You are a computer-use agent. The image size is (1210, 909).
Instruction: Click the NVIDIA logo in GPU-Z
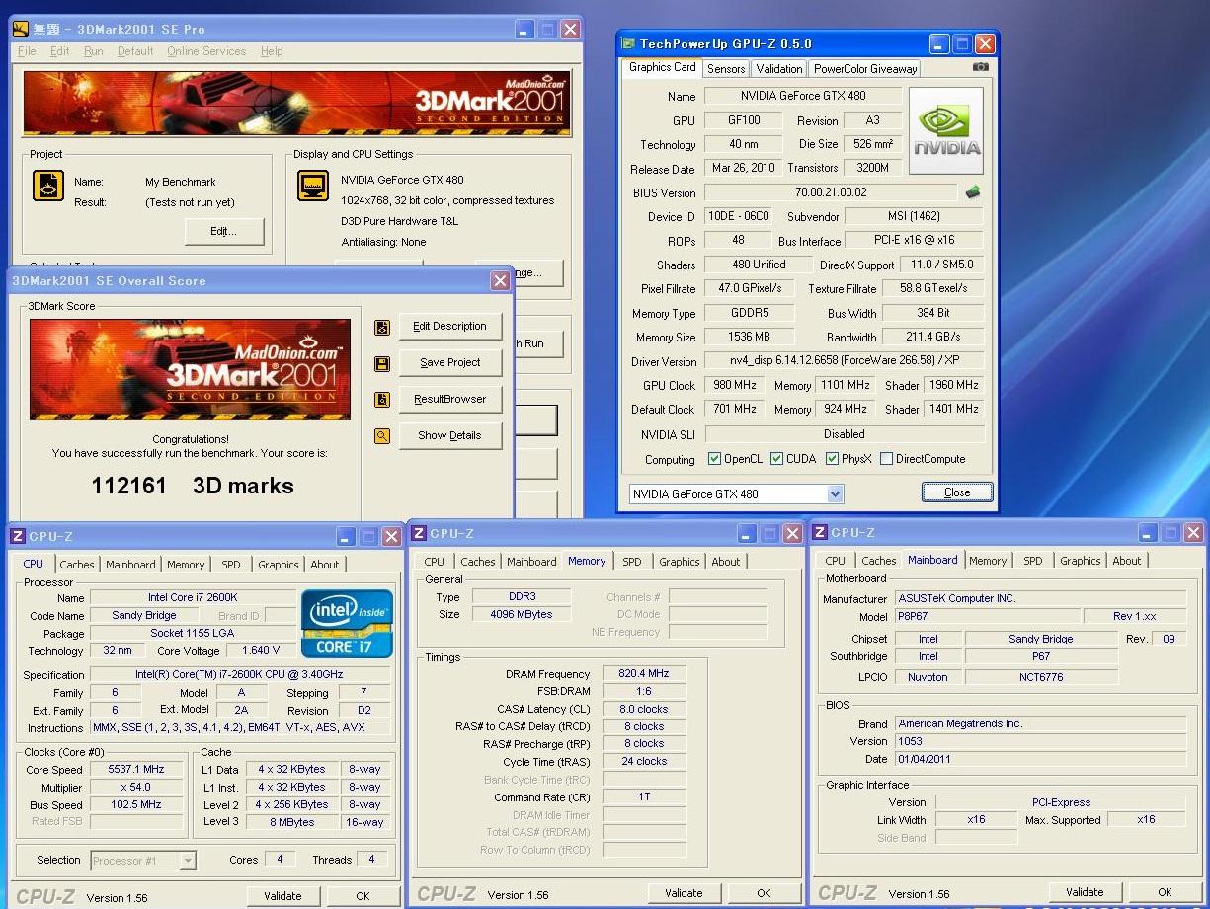(x=946, y=131)
